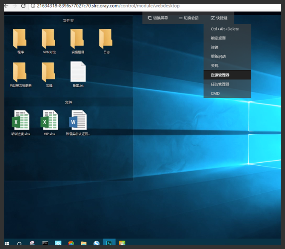The width and height of the screenshot is (285, 249).
Task: Select the VIP.xlsx Excel file icon
Action: [x=49, y=120]
